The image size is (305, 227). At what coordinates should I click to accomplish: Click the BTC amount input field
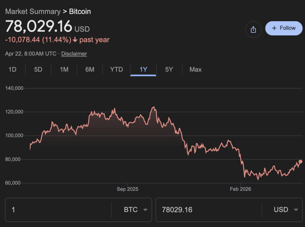58,210
